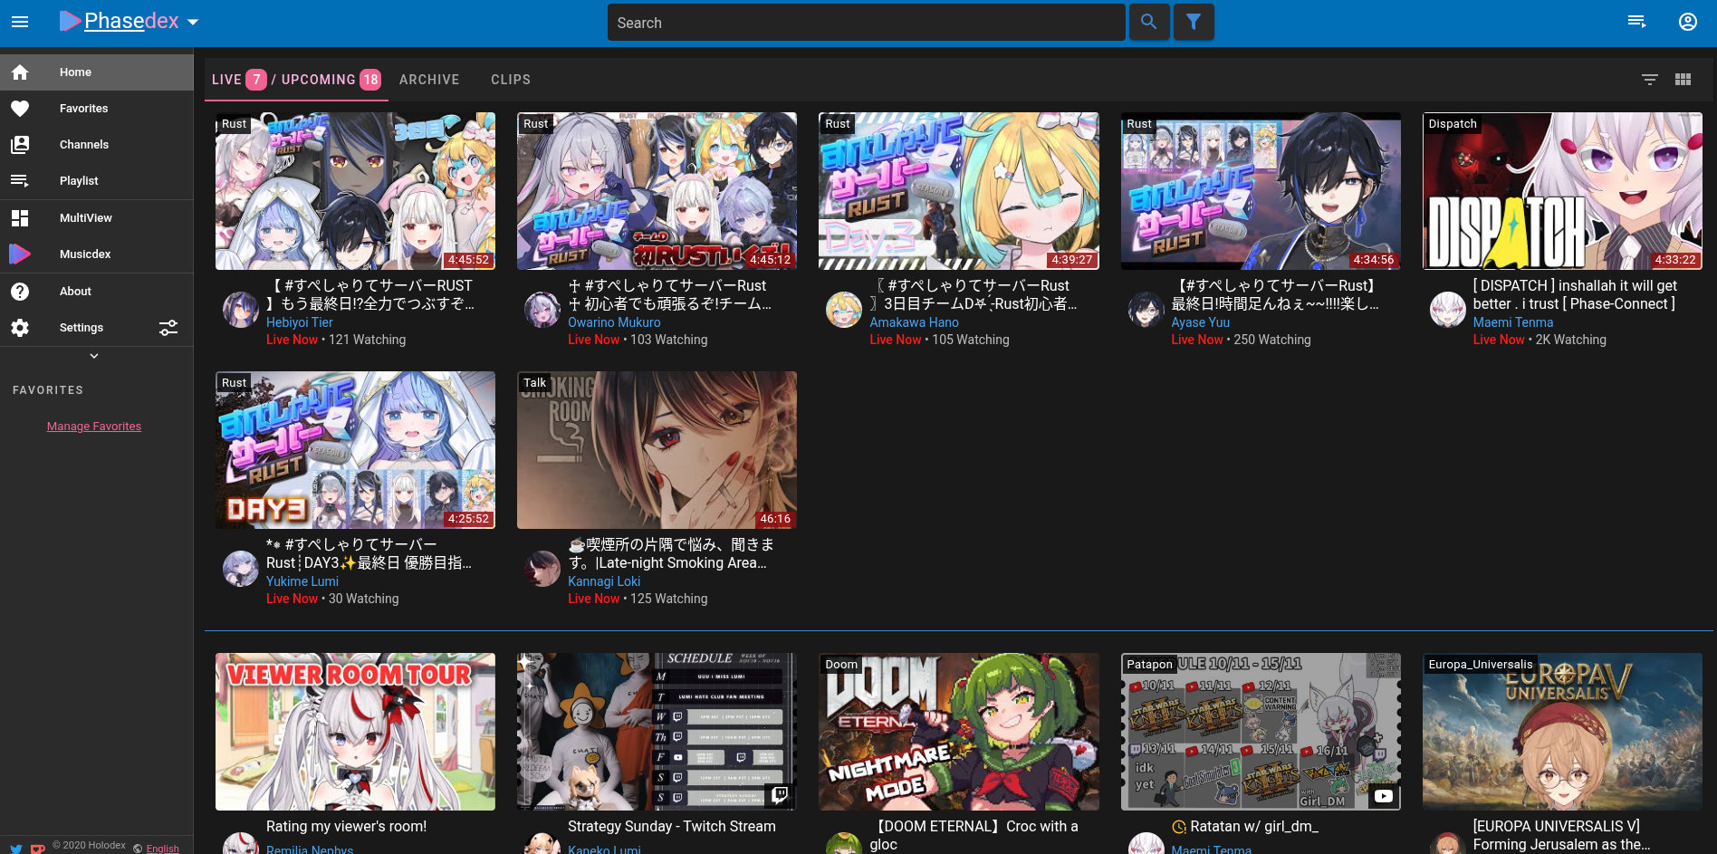Open Ayase Yuu channel name link

coord(1201,322)
